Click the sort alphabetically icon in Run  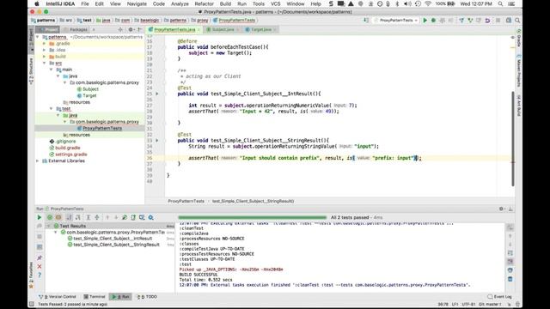(69, 217)
